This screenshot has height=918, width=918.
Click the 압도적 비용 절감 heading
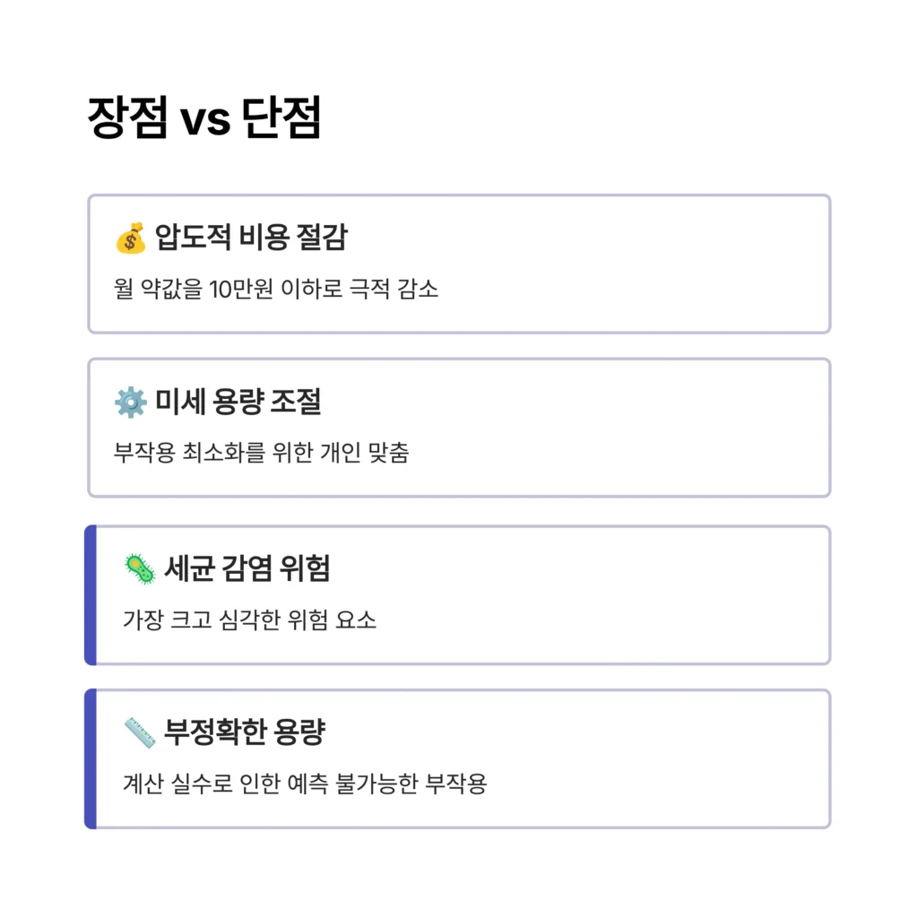tap(251, 238)
